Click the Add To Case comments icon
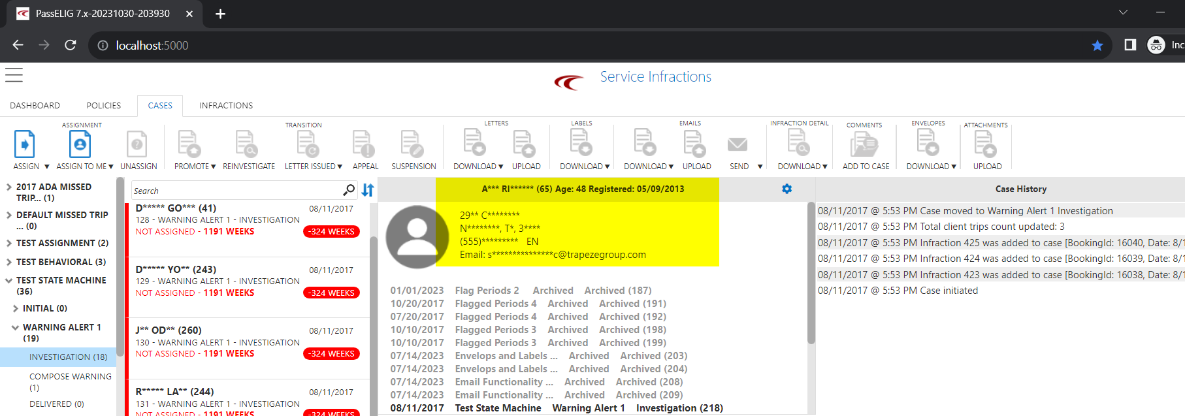The height and width of the screenshot is (416, 1185). (865, 144)
